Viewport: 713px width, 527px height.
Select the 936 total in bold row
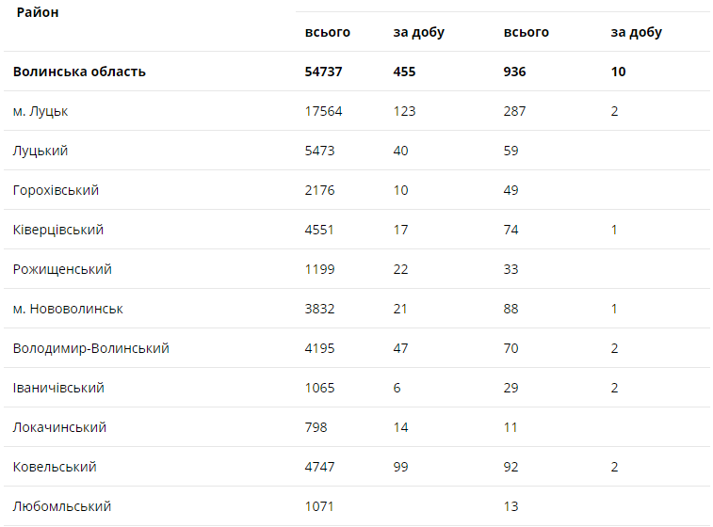[x=515, y=72]
